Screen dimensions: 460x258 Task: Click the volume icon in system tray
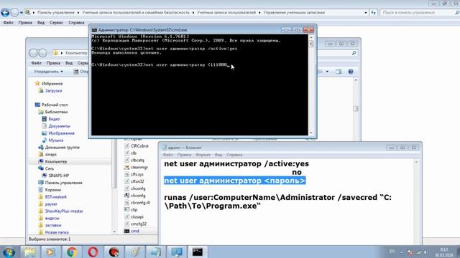(x=425, y=252)
